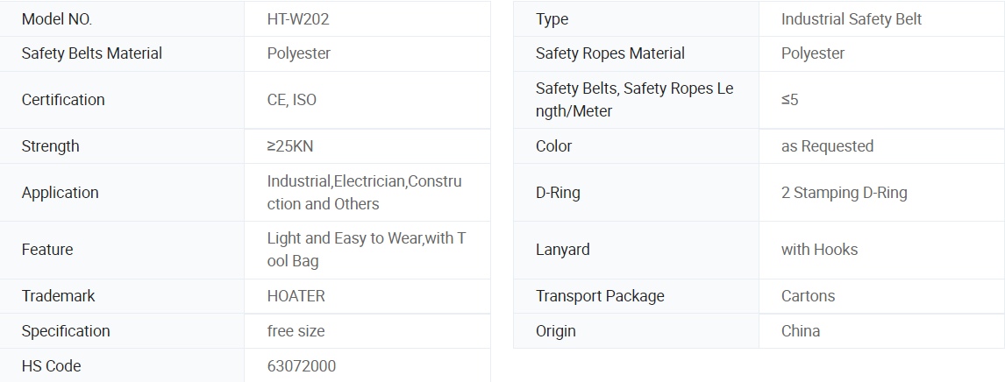This screenshot has width=1005, height=382.
Task: Click the Polyester value for Safety Belts Material
Action: [x=299, y=53]
